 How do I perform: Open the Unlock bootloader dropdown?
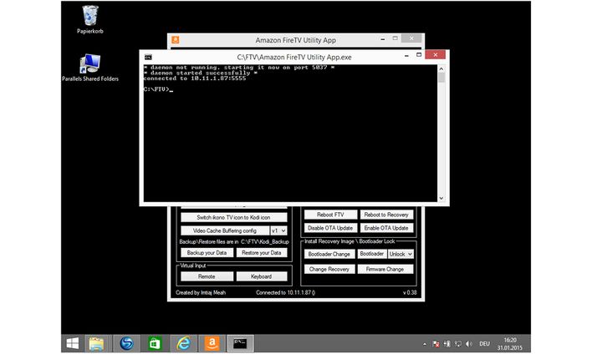click(x=401, y=254)
